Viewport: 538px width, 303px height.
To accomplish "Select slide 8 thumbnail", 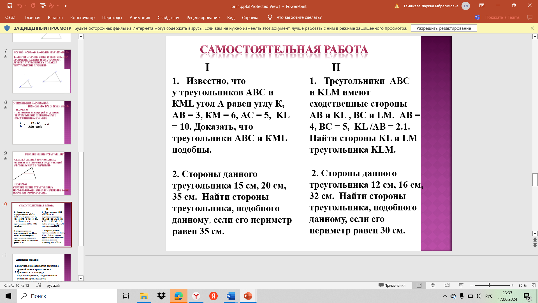I will click(41, 122).
